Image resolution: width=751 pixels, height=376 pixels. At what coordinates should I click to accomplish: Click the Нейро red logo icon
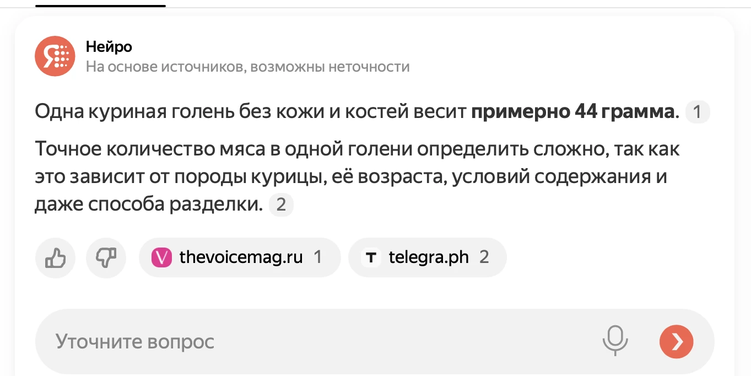[55, 56]
